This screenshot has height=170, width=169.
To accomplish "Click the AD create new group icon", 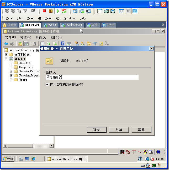I will point(83,44).
